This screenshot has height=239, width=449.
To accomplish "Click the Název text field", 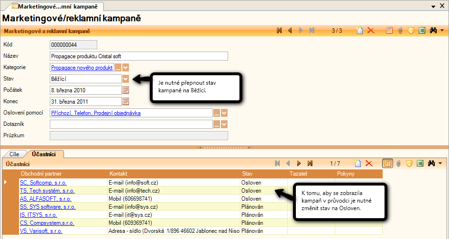I will pyautogui.click(x=138, y=56).
